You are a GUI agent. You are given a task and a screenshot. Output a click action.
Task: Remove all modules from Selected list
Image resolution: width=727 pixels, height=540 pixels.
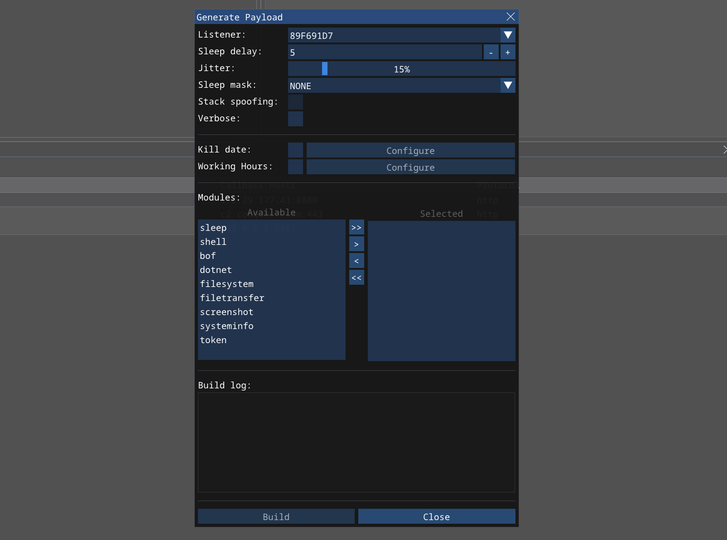coord(356,277)
